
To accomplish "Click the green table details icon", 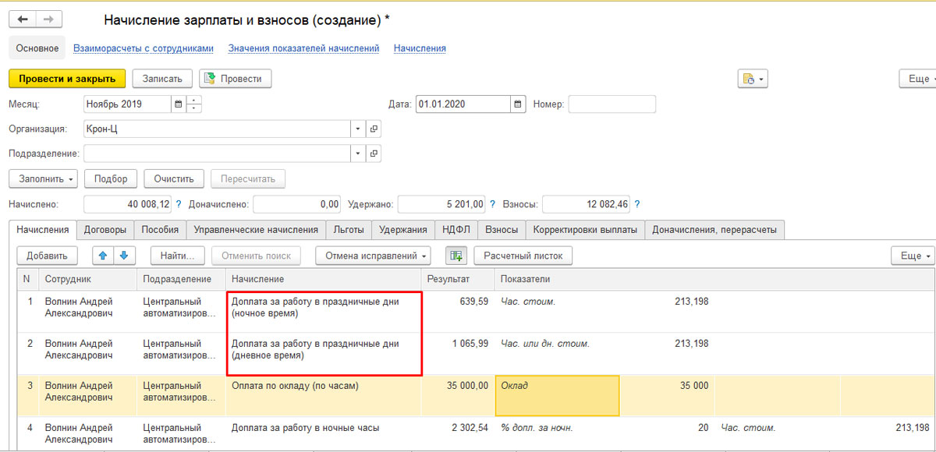I will 456,255.
